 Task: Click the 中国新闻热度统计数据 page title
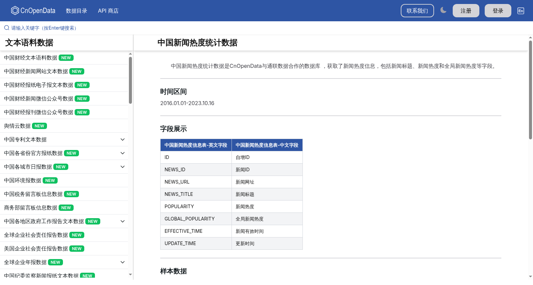(198, 43)
